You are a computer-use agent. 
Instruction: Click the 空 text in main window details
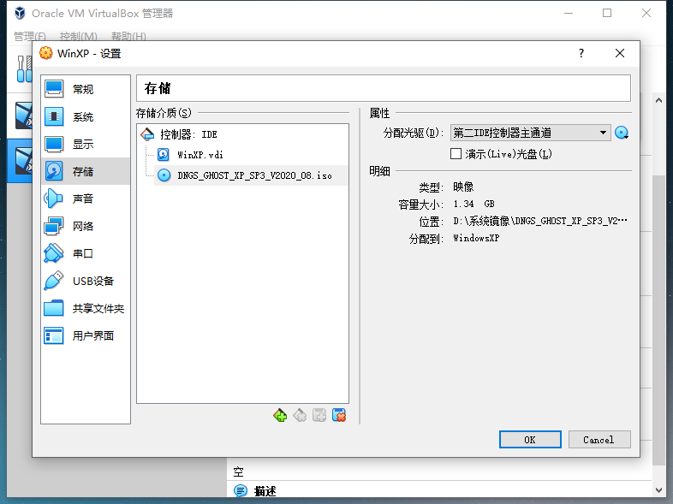(x=238, y=472)
